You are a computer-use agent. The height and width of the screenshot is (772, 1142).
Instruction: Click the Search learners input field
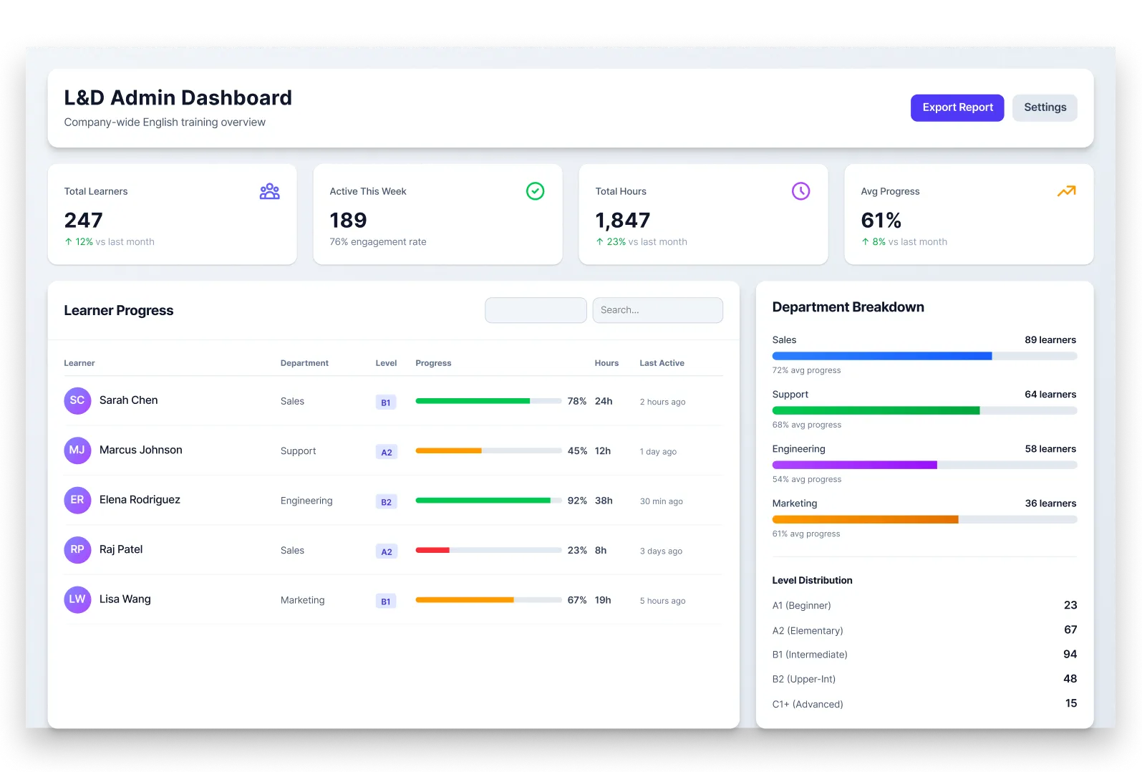coord(658,310)
